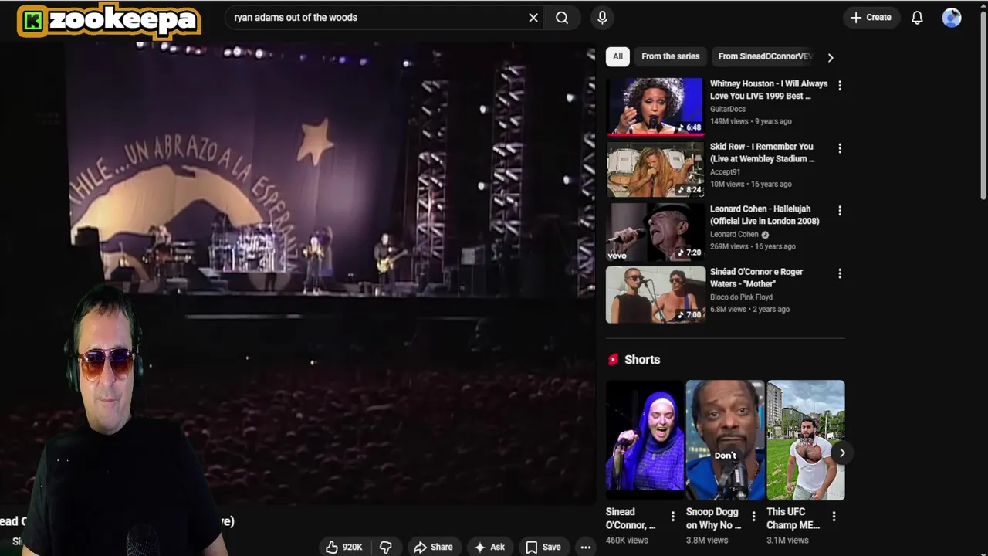Ask about this video
The width and height of the screenshot is (988, 556).
tap(489, 547)
